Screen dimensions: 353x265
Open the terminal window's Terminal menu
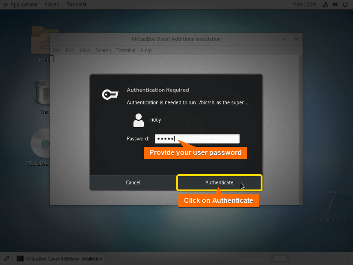126,50
